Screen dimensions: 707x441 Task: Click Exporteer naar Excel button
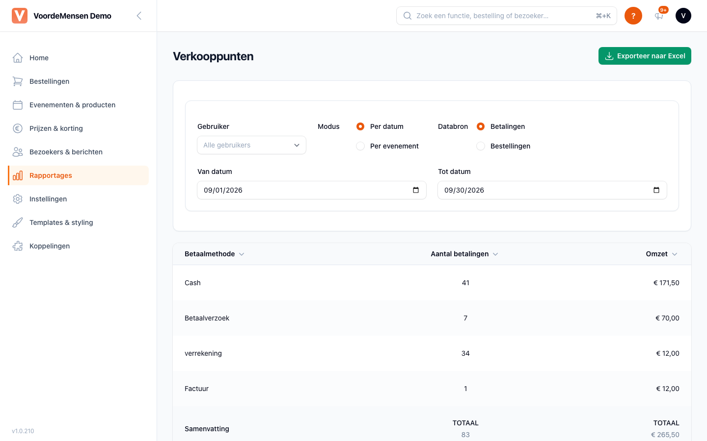(x=645, y=56)
